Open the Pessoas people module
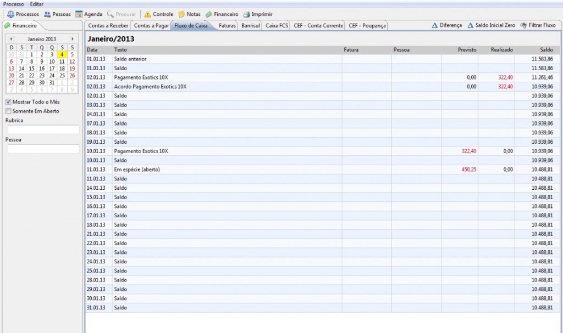563x333 pixels. click(47, 14)
